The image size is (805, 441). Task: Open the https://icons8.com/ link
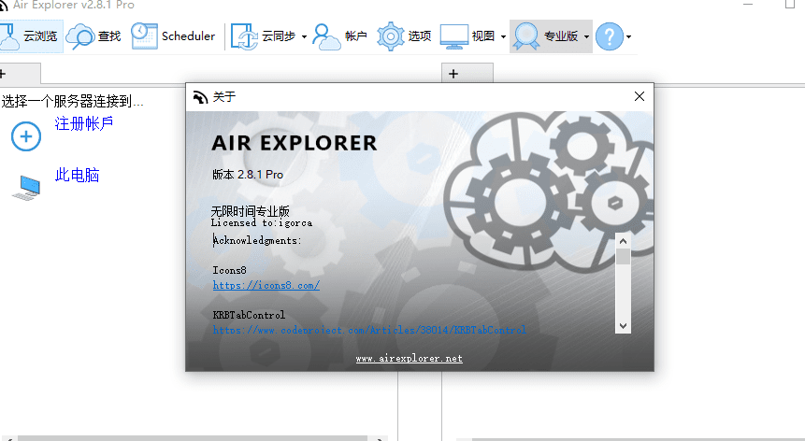click(x=266, y=285)
